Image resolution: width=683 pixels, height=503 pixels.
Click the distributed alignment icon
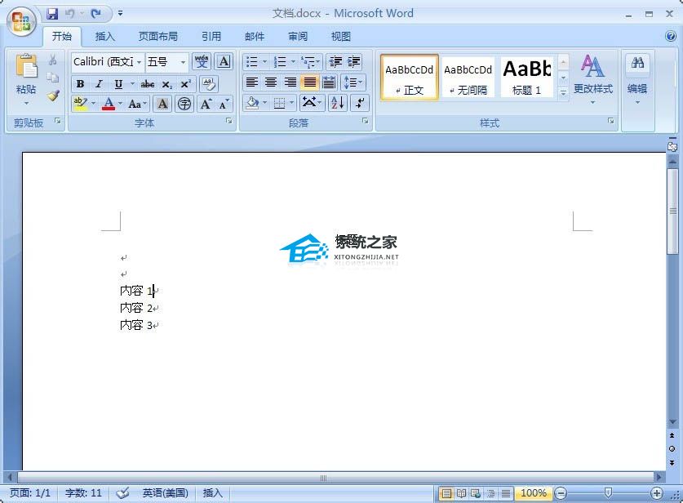[x=329, y=82]
